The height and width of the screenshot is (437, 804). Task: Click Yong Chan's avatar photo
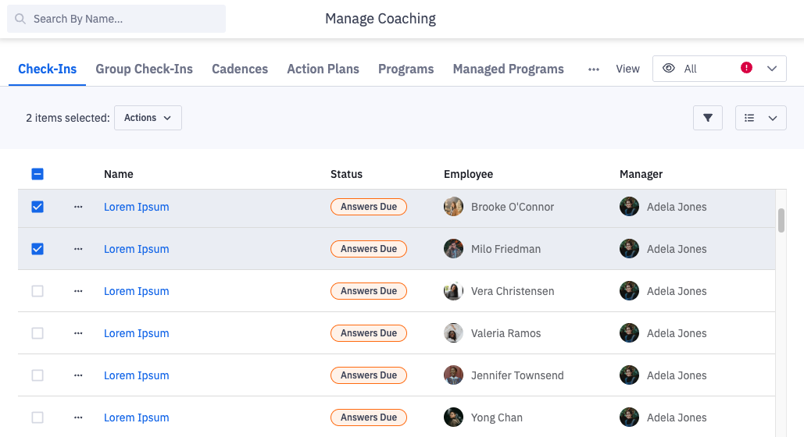point(453,417)
